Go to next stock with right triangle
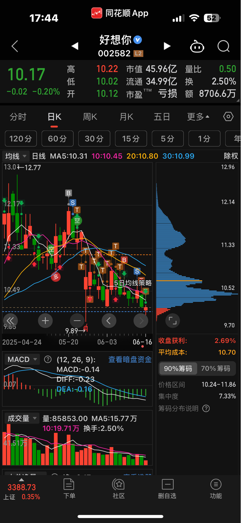The width and height of the screenshot is (241, 523). click(167, 46)
